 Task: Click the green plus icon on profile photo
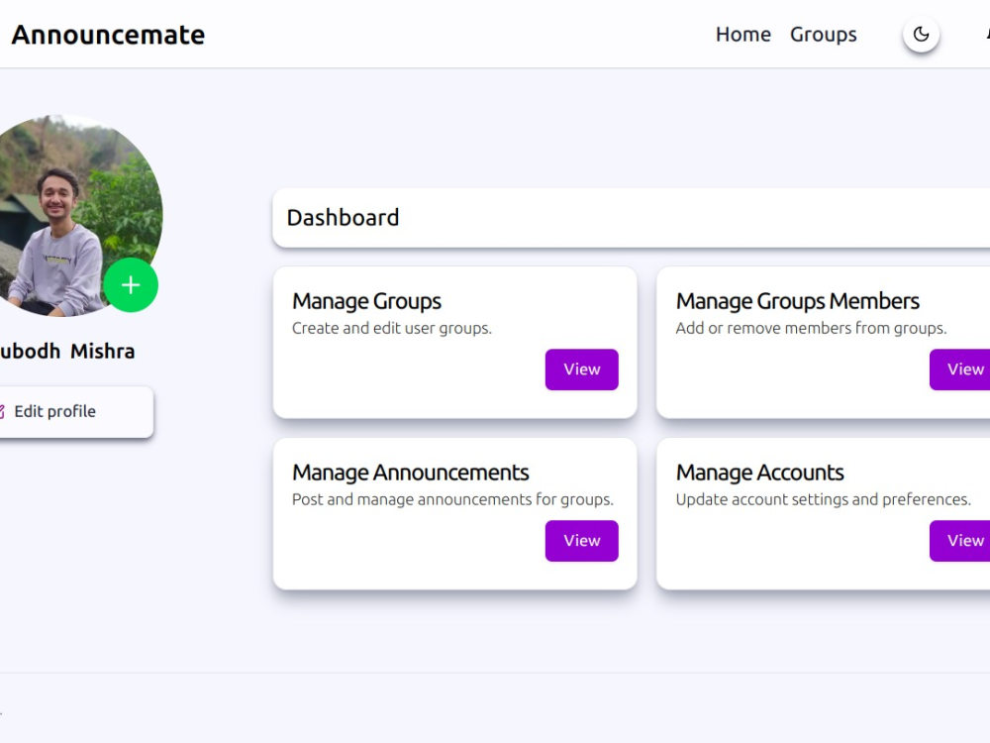click(131, 285)
